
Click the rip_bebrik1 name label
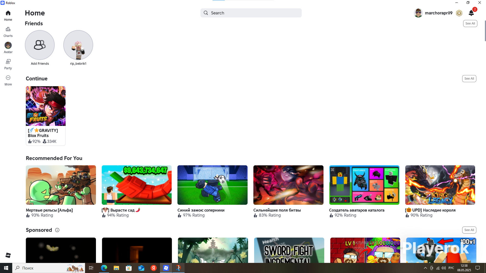click(78, 64)
